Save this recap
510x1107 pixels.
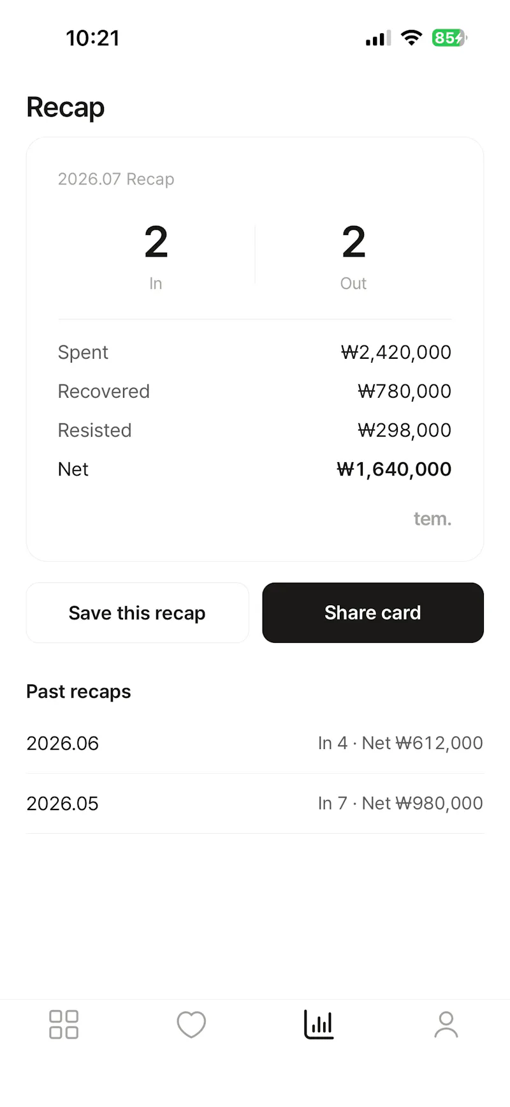(137, 612)
